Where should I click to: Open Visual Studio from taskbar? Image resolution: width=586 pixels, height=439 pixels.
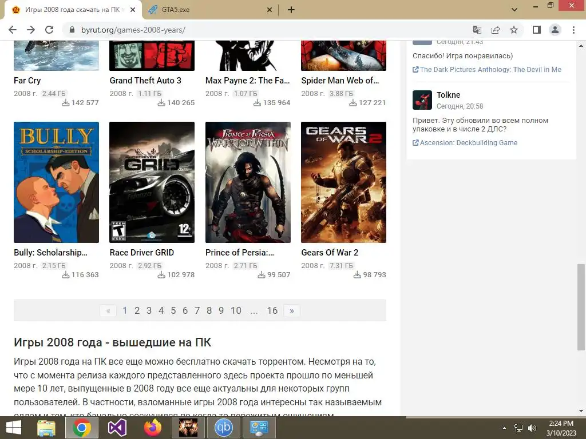pyautogui.click(x=117, y=428)
